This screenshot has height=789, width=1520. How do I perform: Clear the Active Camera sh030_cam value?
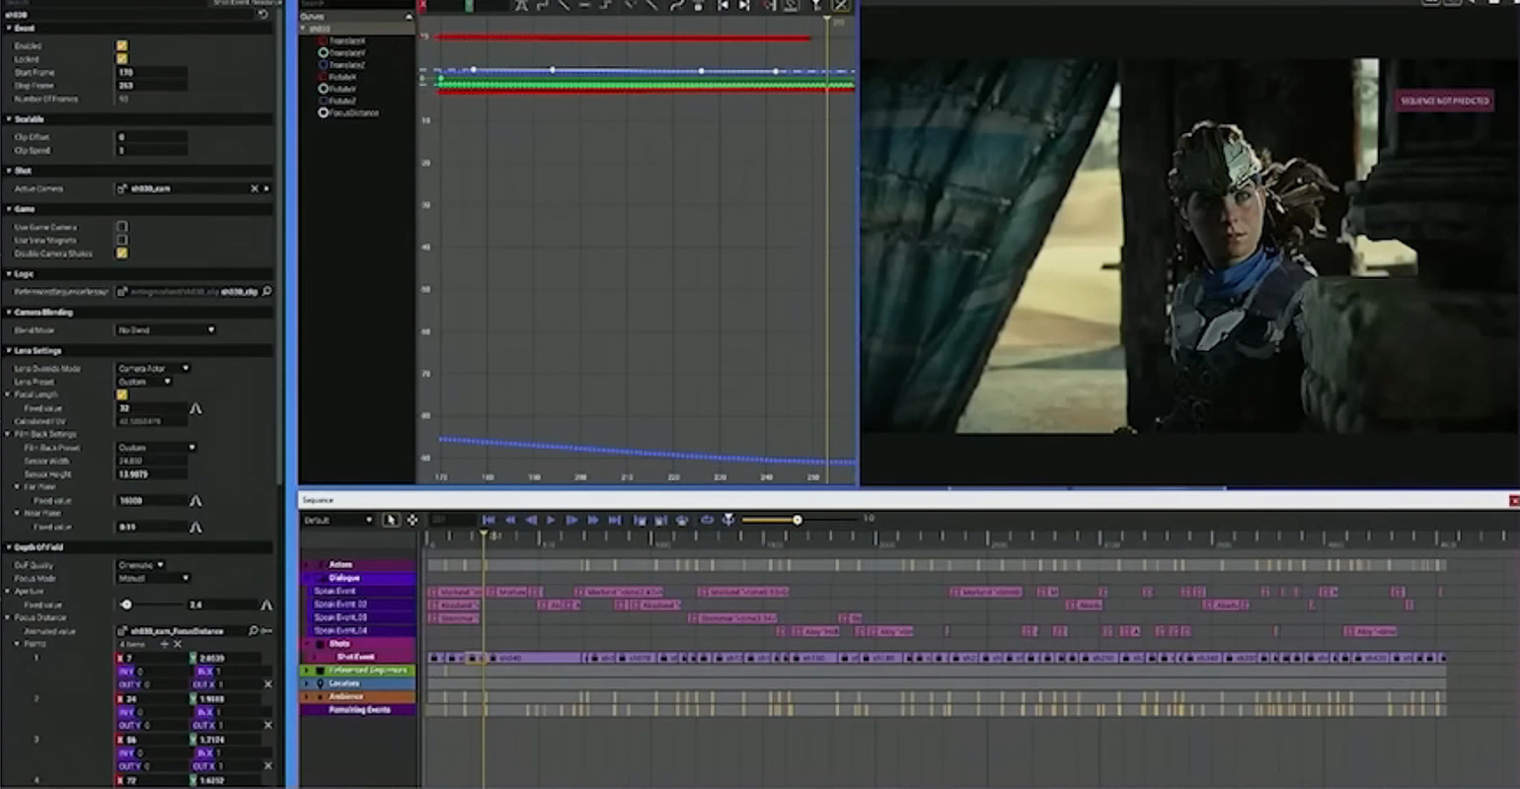pos(254,188)
